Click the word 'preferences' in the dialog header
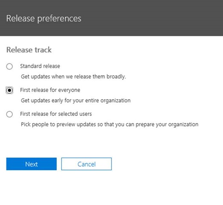This screenshot has width=223, height=205. (x=59, y=19)
